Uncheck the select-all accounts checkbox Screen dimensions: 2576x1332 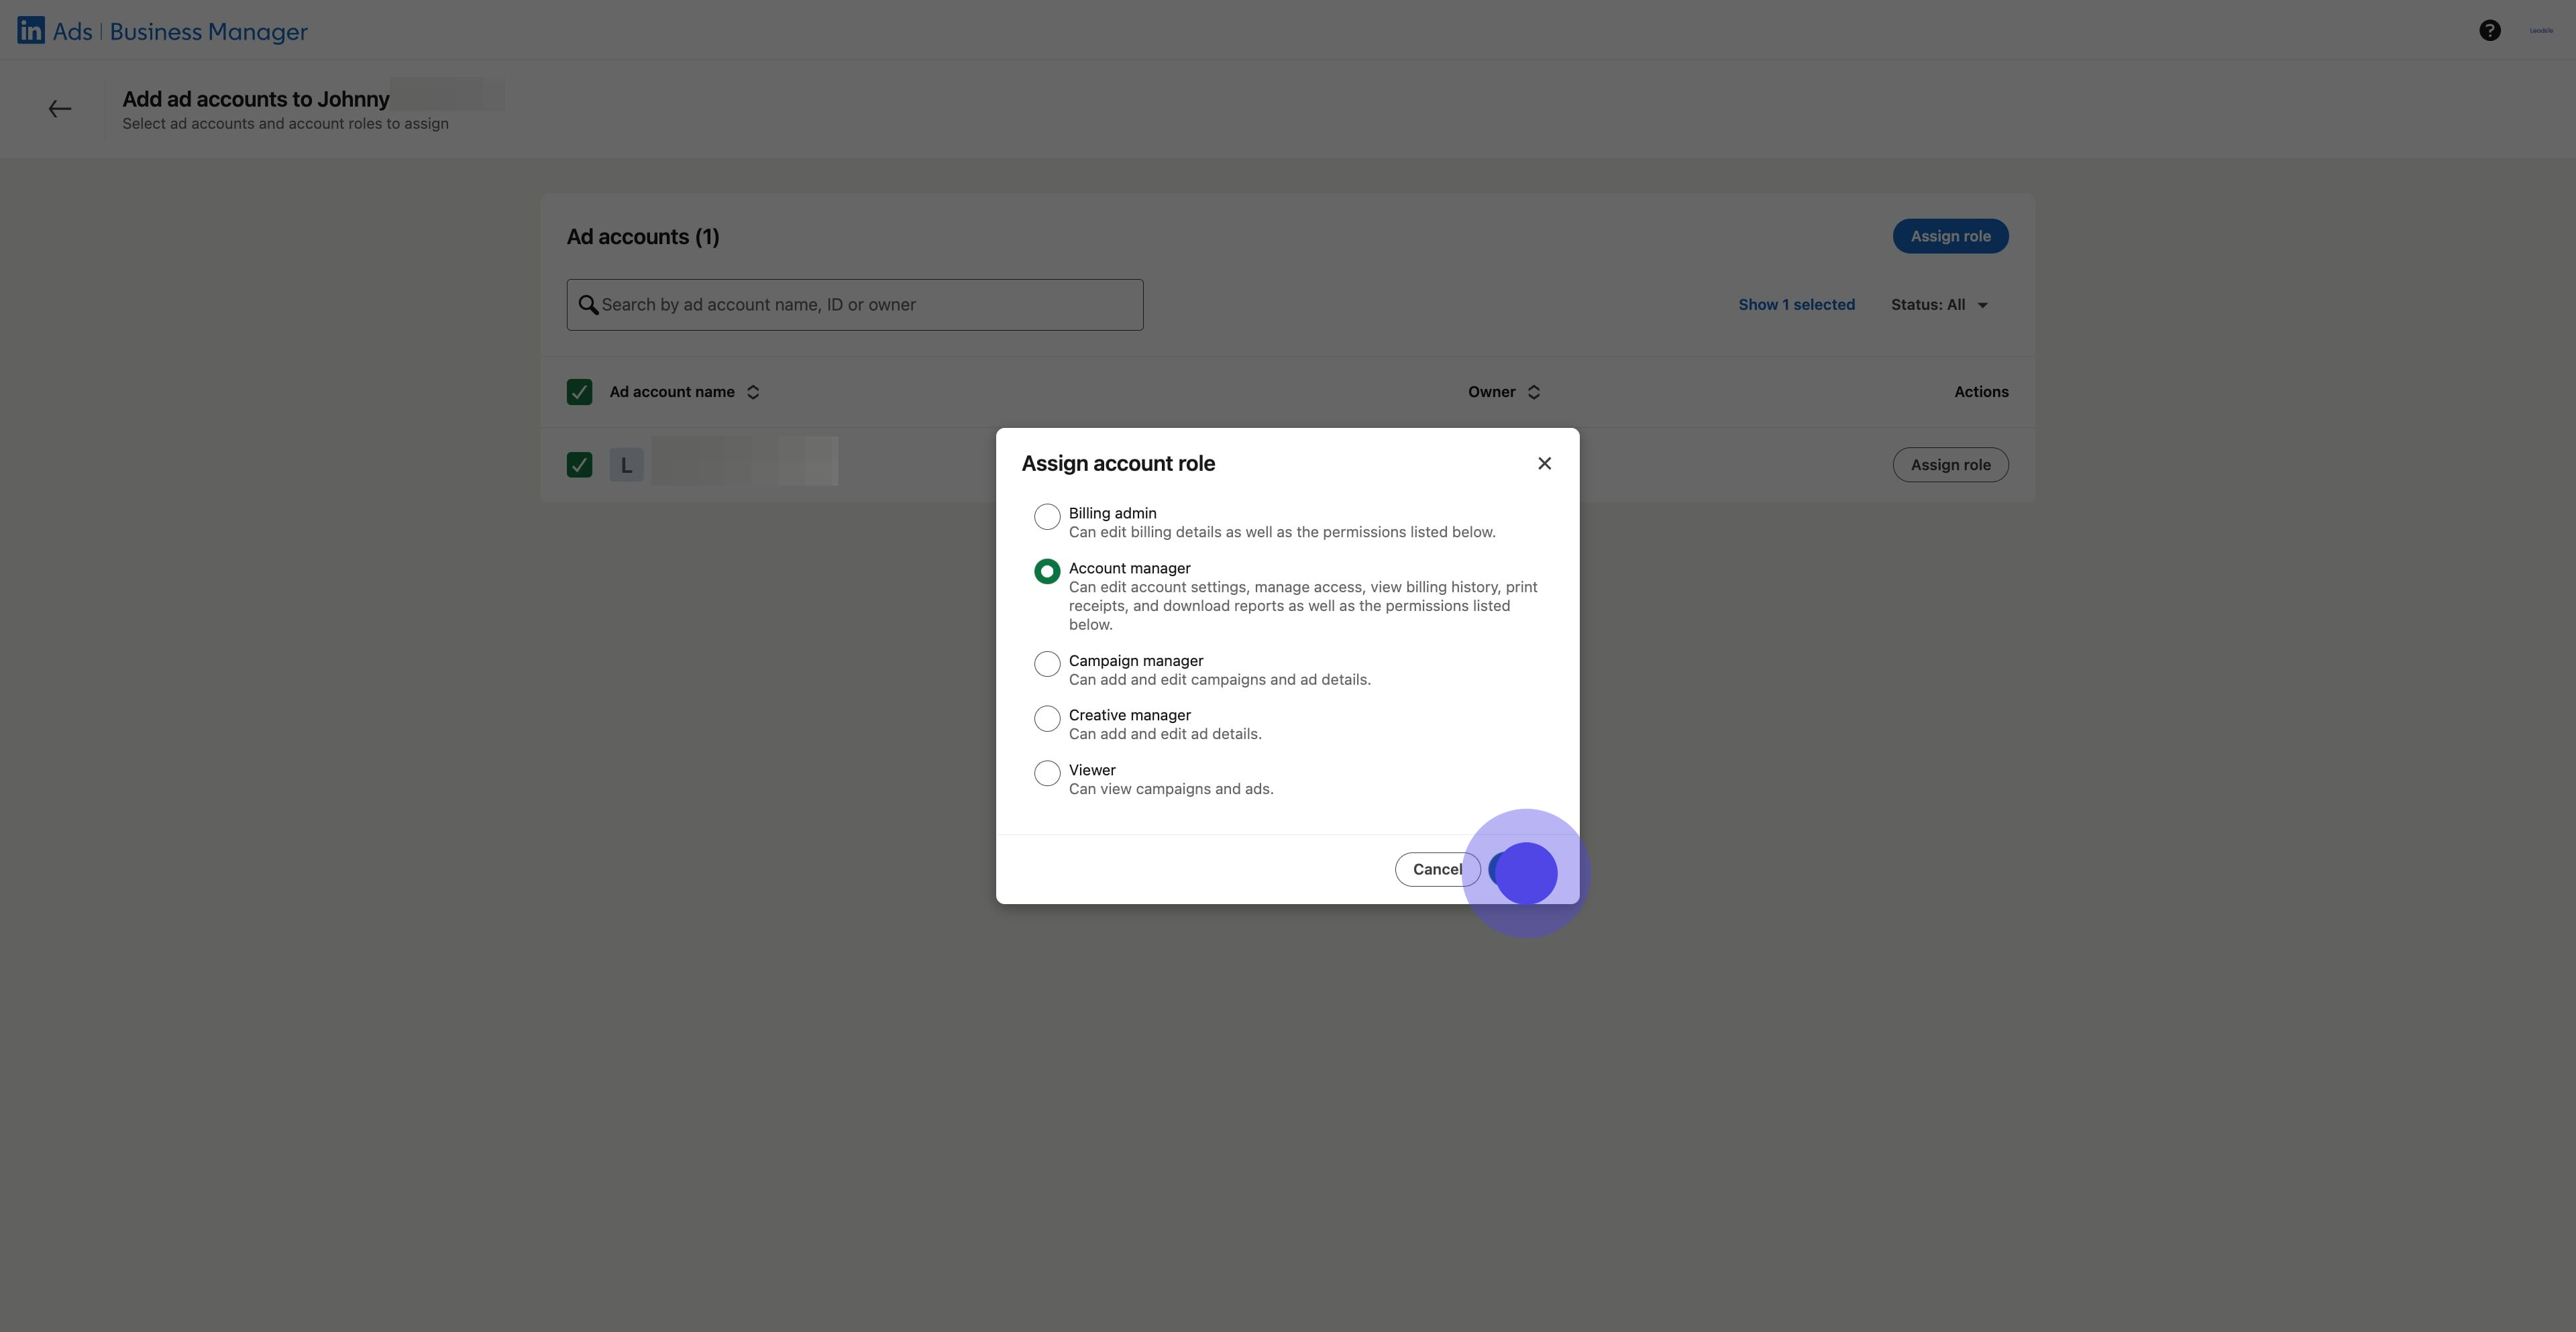pos(579,392)
